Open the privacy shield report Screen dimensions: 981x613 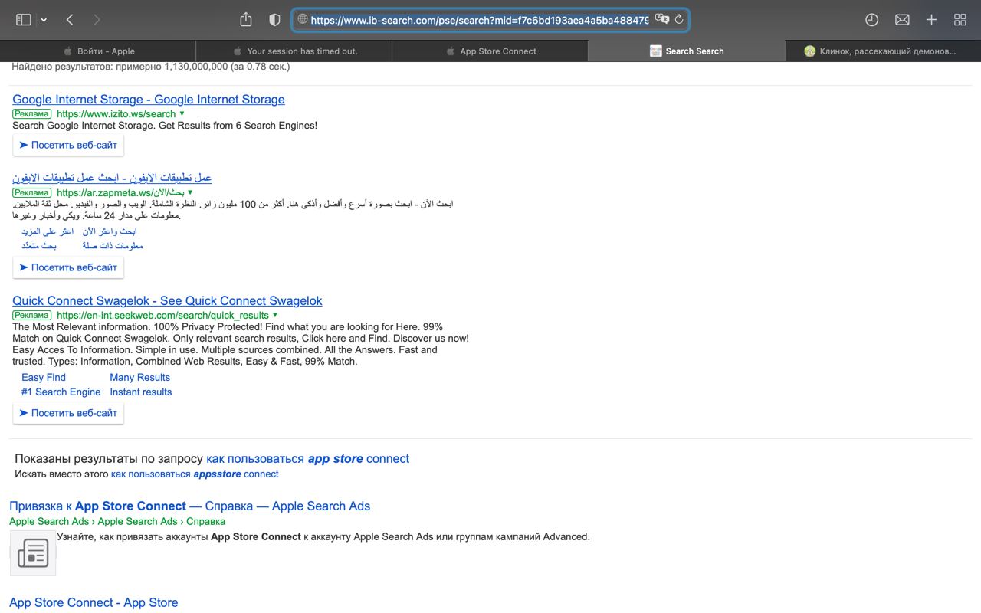pos(274,20)
